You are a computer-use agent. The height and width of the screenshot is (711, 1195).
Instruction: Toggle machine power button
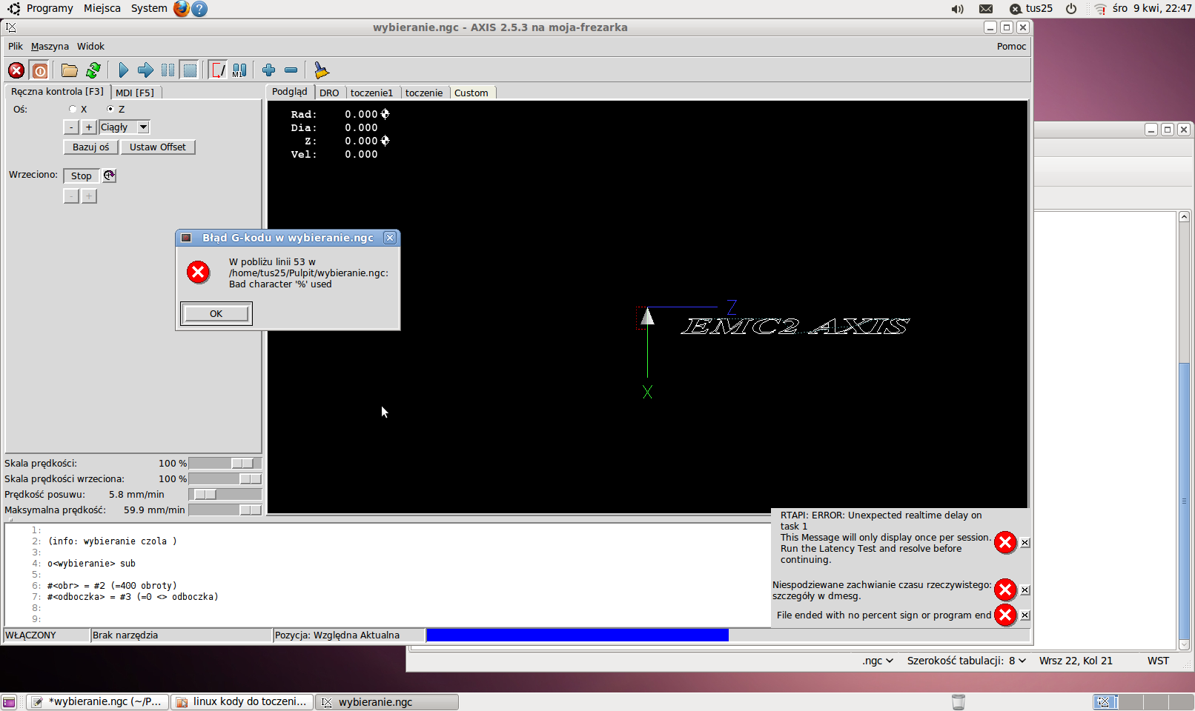coord(40,70)
